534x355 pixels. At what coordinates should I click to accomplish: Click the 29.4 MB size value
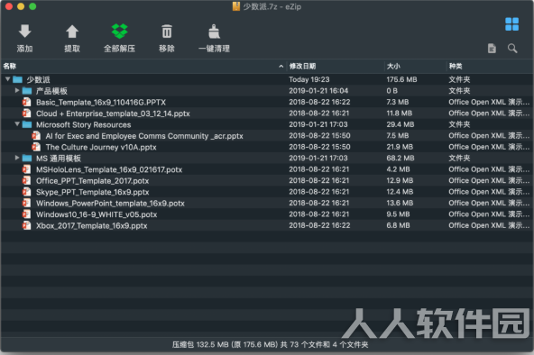coord(400,124)
